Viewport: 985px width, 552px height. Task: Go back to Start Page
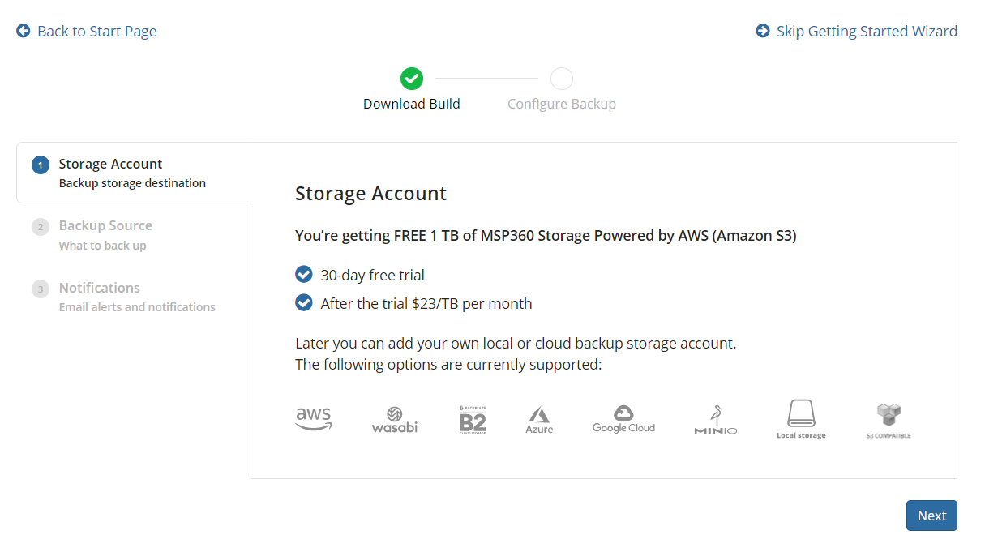click(87, 31)
